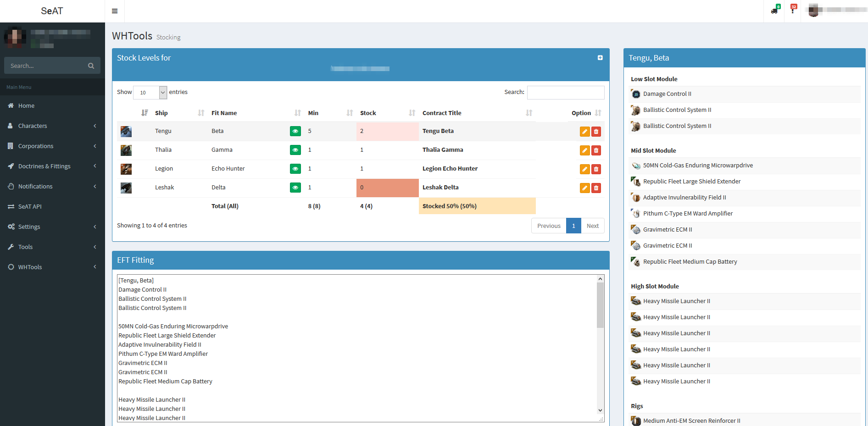Click the search magnifier in sidebar

click(91, 66)
